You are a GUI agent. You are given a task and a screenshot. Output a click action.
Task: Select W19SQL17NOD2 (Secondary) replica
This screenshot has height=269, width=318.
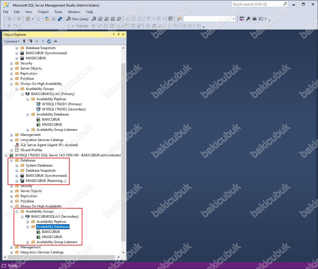point(64,109)
